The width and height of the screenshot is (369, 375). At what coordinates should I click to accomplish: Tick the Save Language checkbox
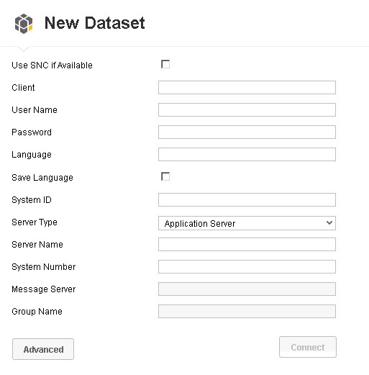(165, 176)
